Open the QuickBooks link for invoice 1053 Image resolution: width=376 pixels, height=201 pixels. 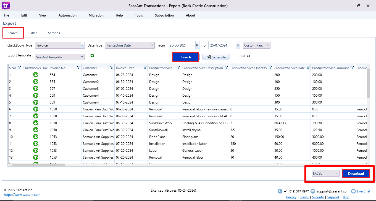[x=35, y=137]
